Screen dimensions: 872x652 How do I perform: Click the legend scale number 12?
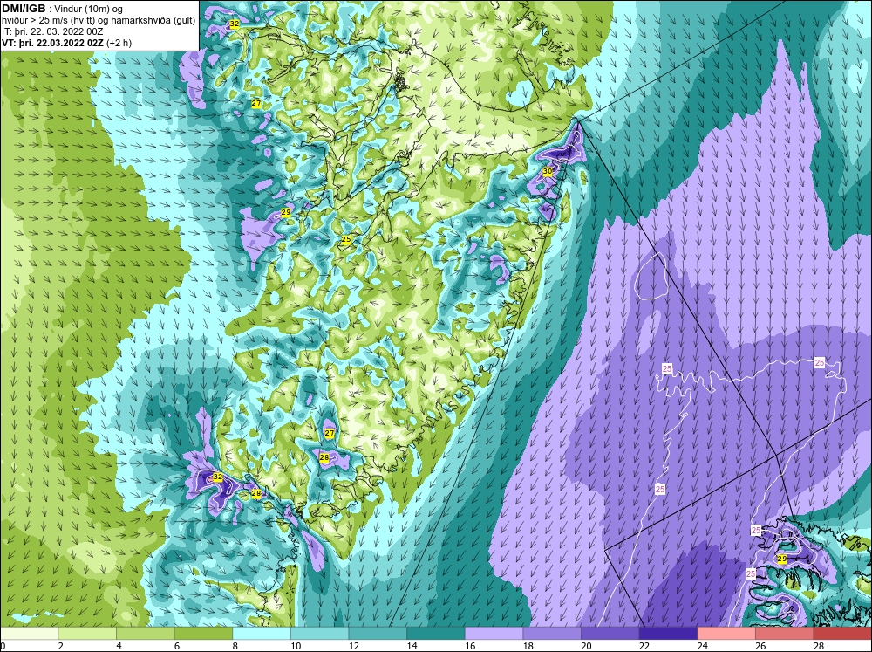(x=353, y=646)
